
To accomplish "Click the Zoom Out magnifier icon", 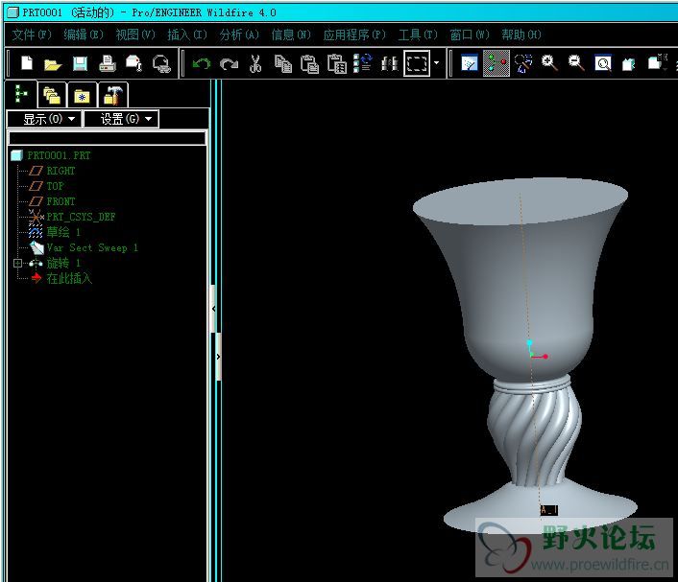I will click(576, 63).
